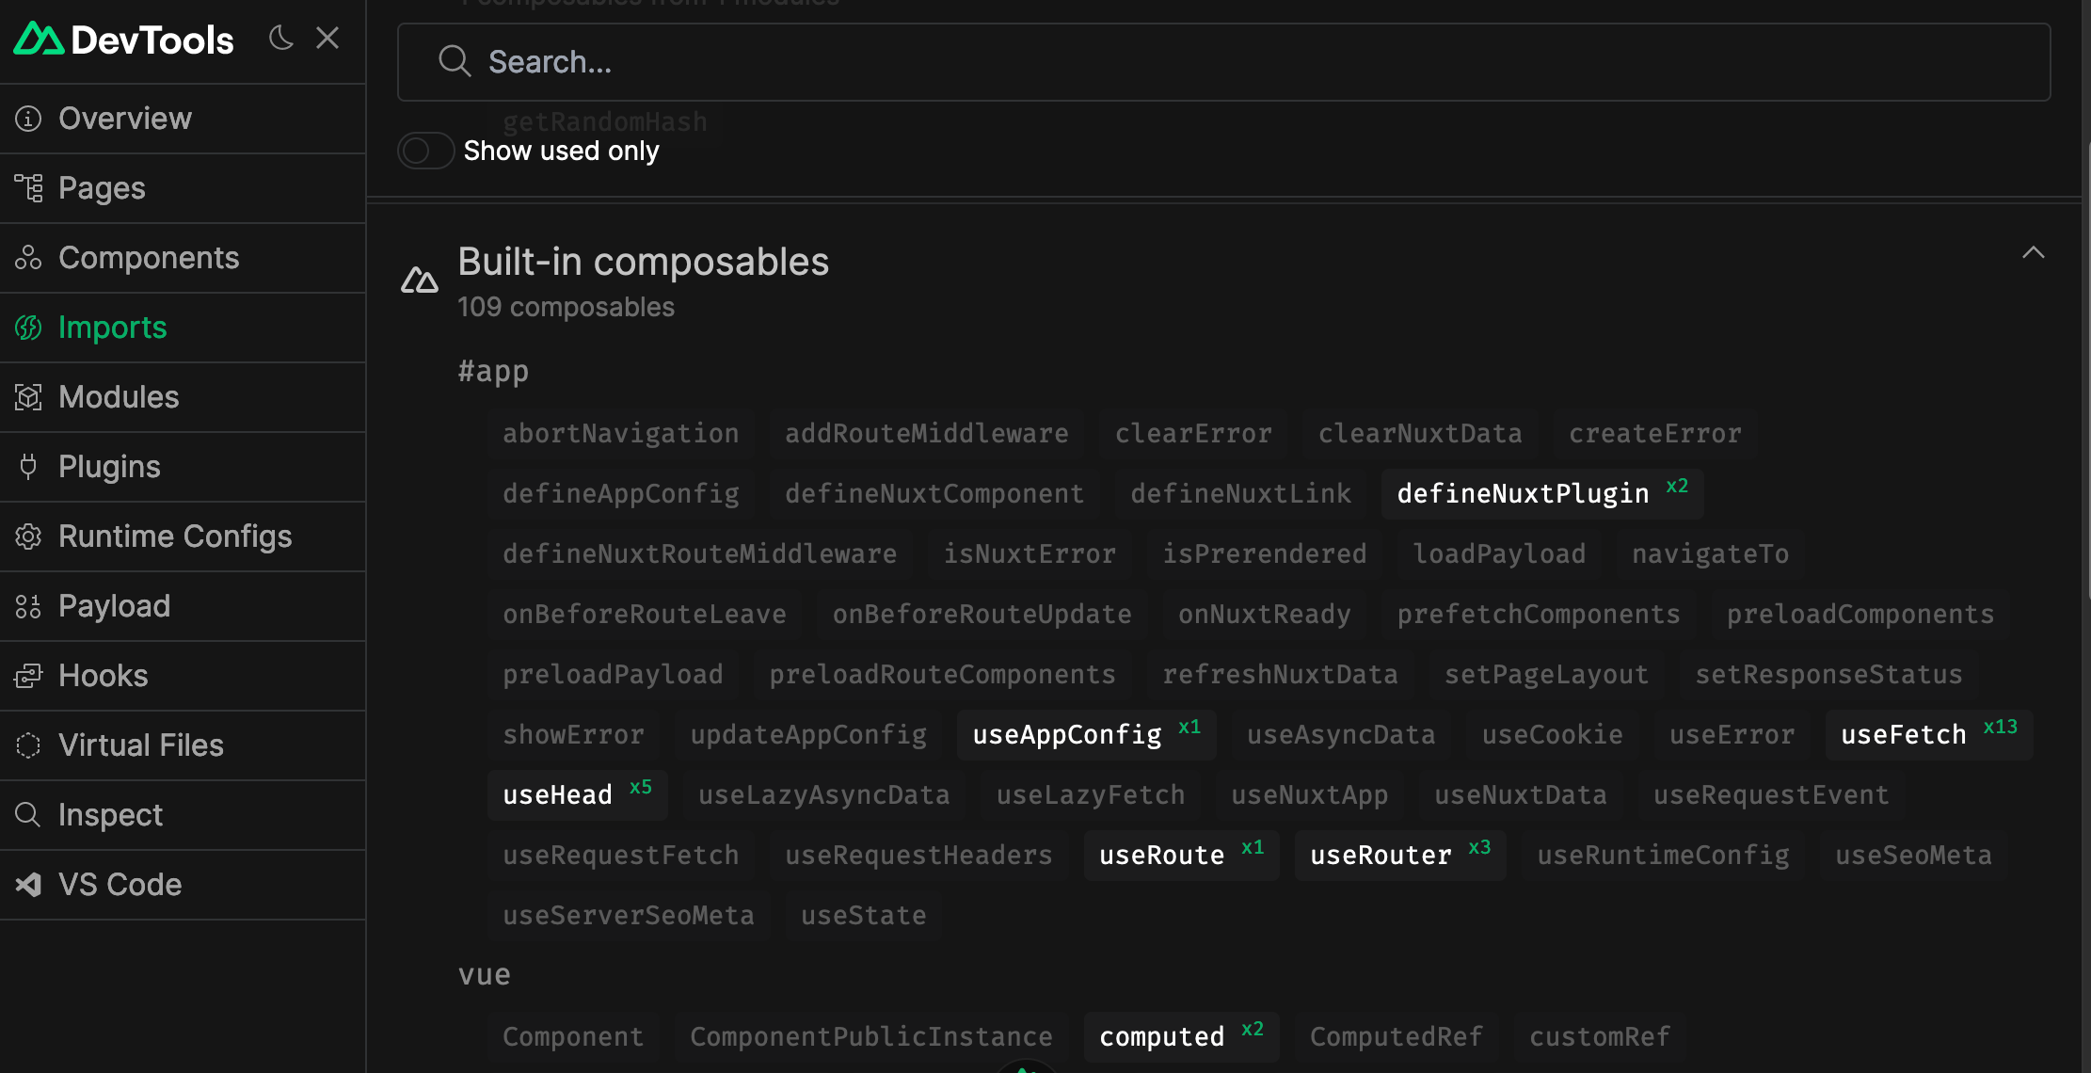Click the Modules cube icon
2091x1073 pixels.
click(27, 396)
